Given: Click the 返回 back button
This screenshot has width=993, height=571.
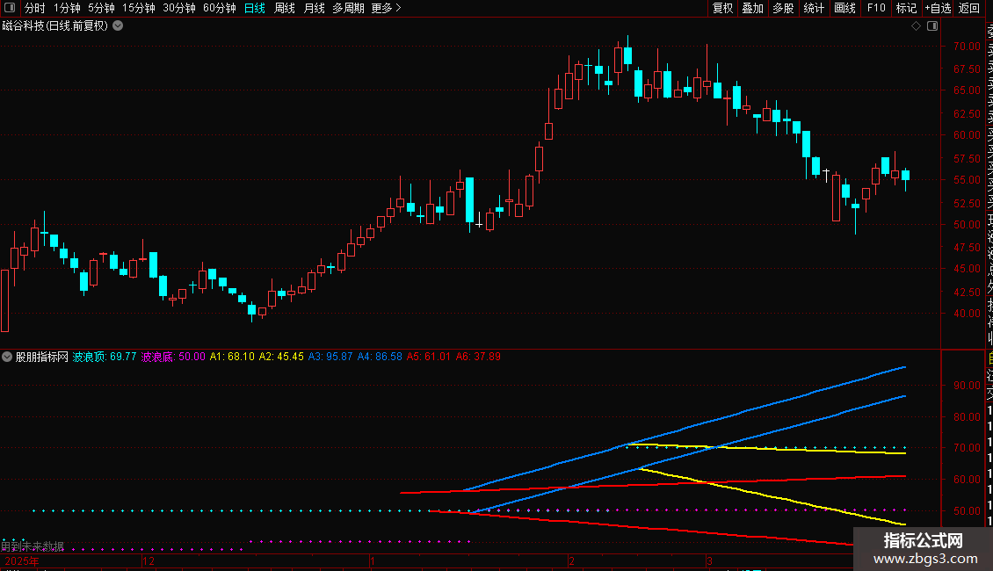Looking at the screenshot, I should [x=969, y=8].
